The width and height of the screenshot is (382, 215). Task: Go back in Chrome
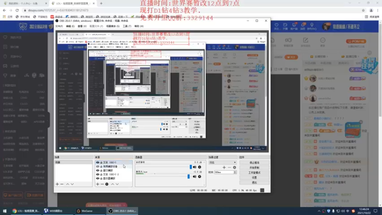pos(4,10)
